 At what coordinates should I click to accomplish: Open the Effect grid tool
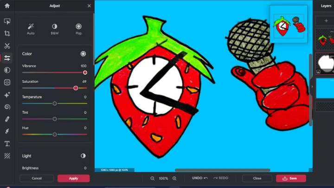[x=7, y=82]
